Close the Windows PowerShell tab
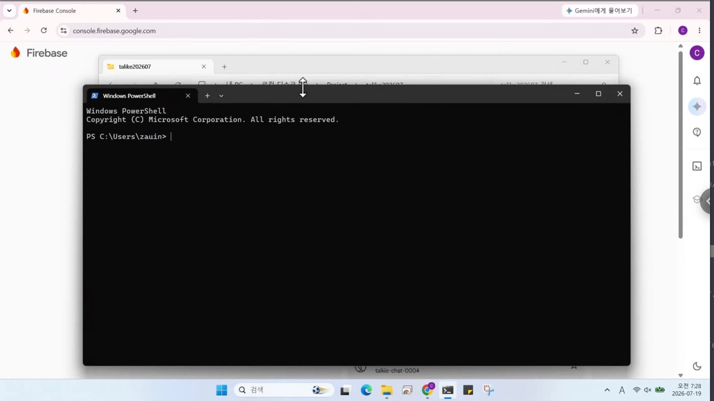The width and height of the screenshot is (714, 401). 188,95
